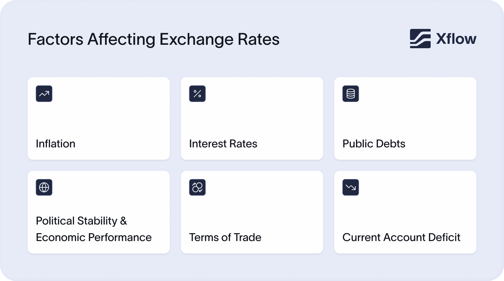This screenshot has height=281, width=504.
Task: Click the Xflow brand name text
Action: 456,39
